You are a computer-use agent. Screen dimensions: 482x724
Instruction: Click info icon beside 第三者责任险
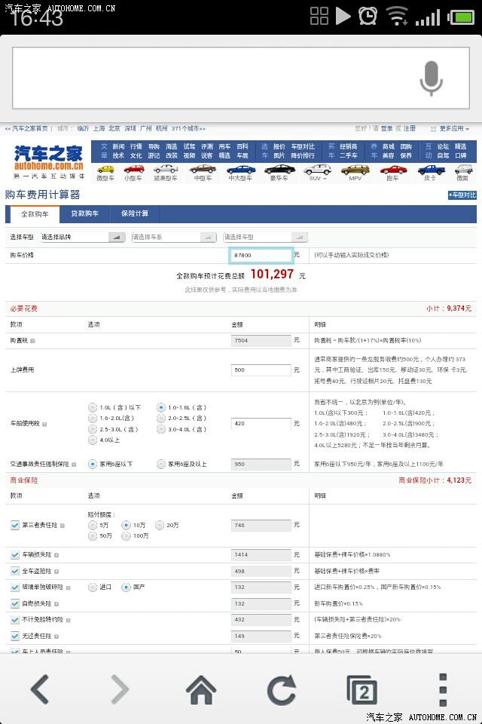63,526
